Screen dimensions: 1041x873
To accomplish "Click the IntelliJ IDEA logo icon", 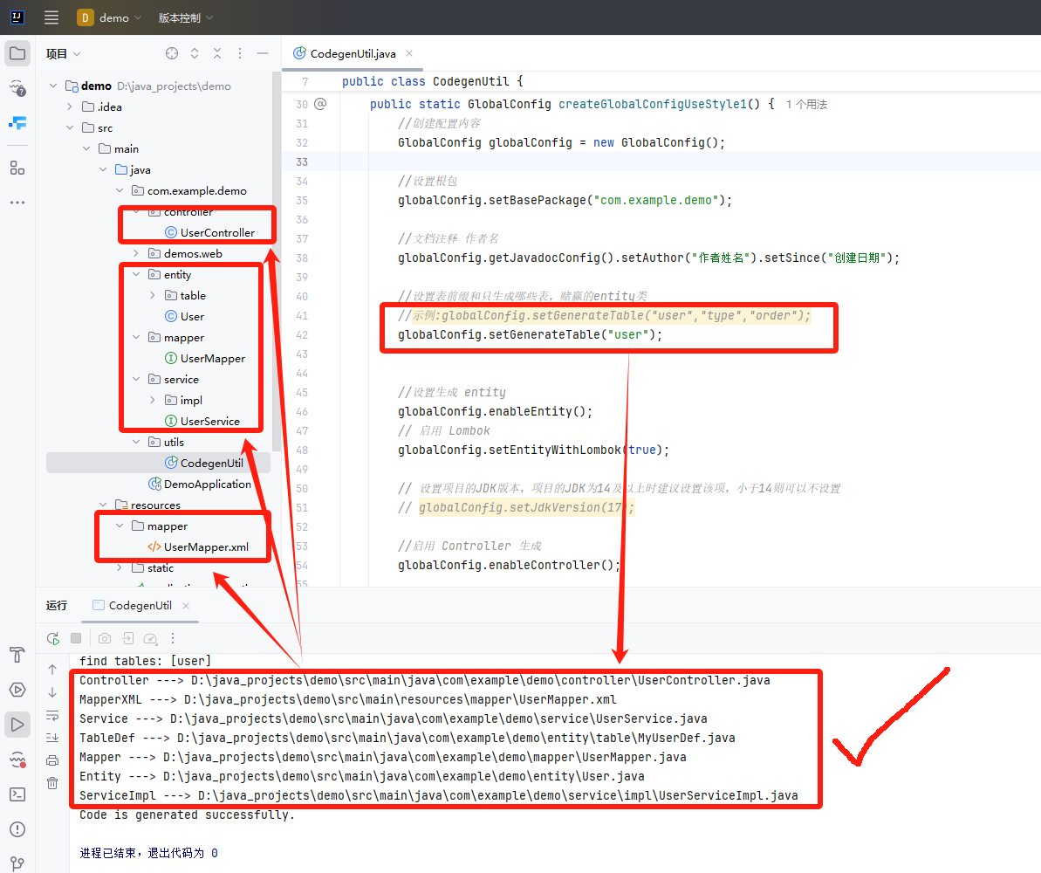I will 17,17.
